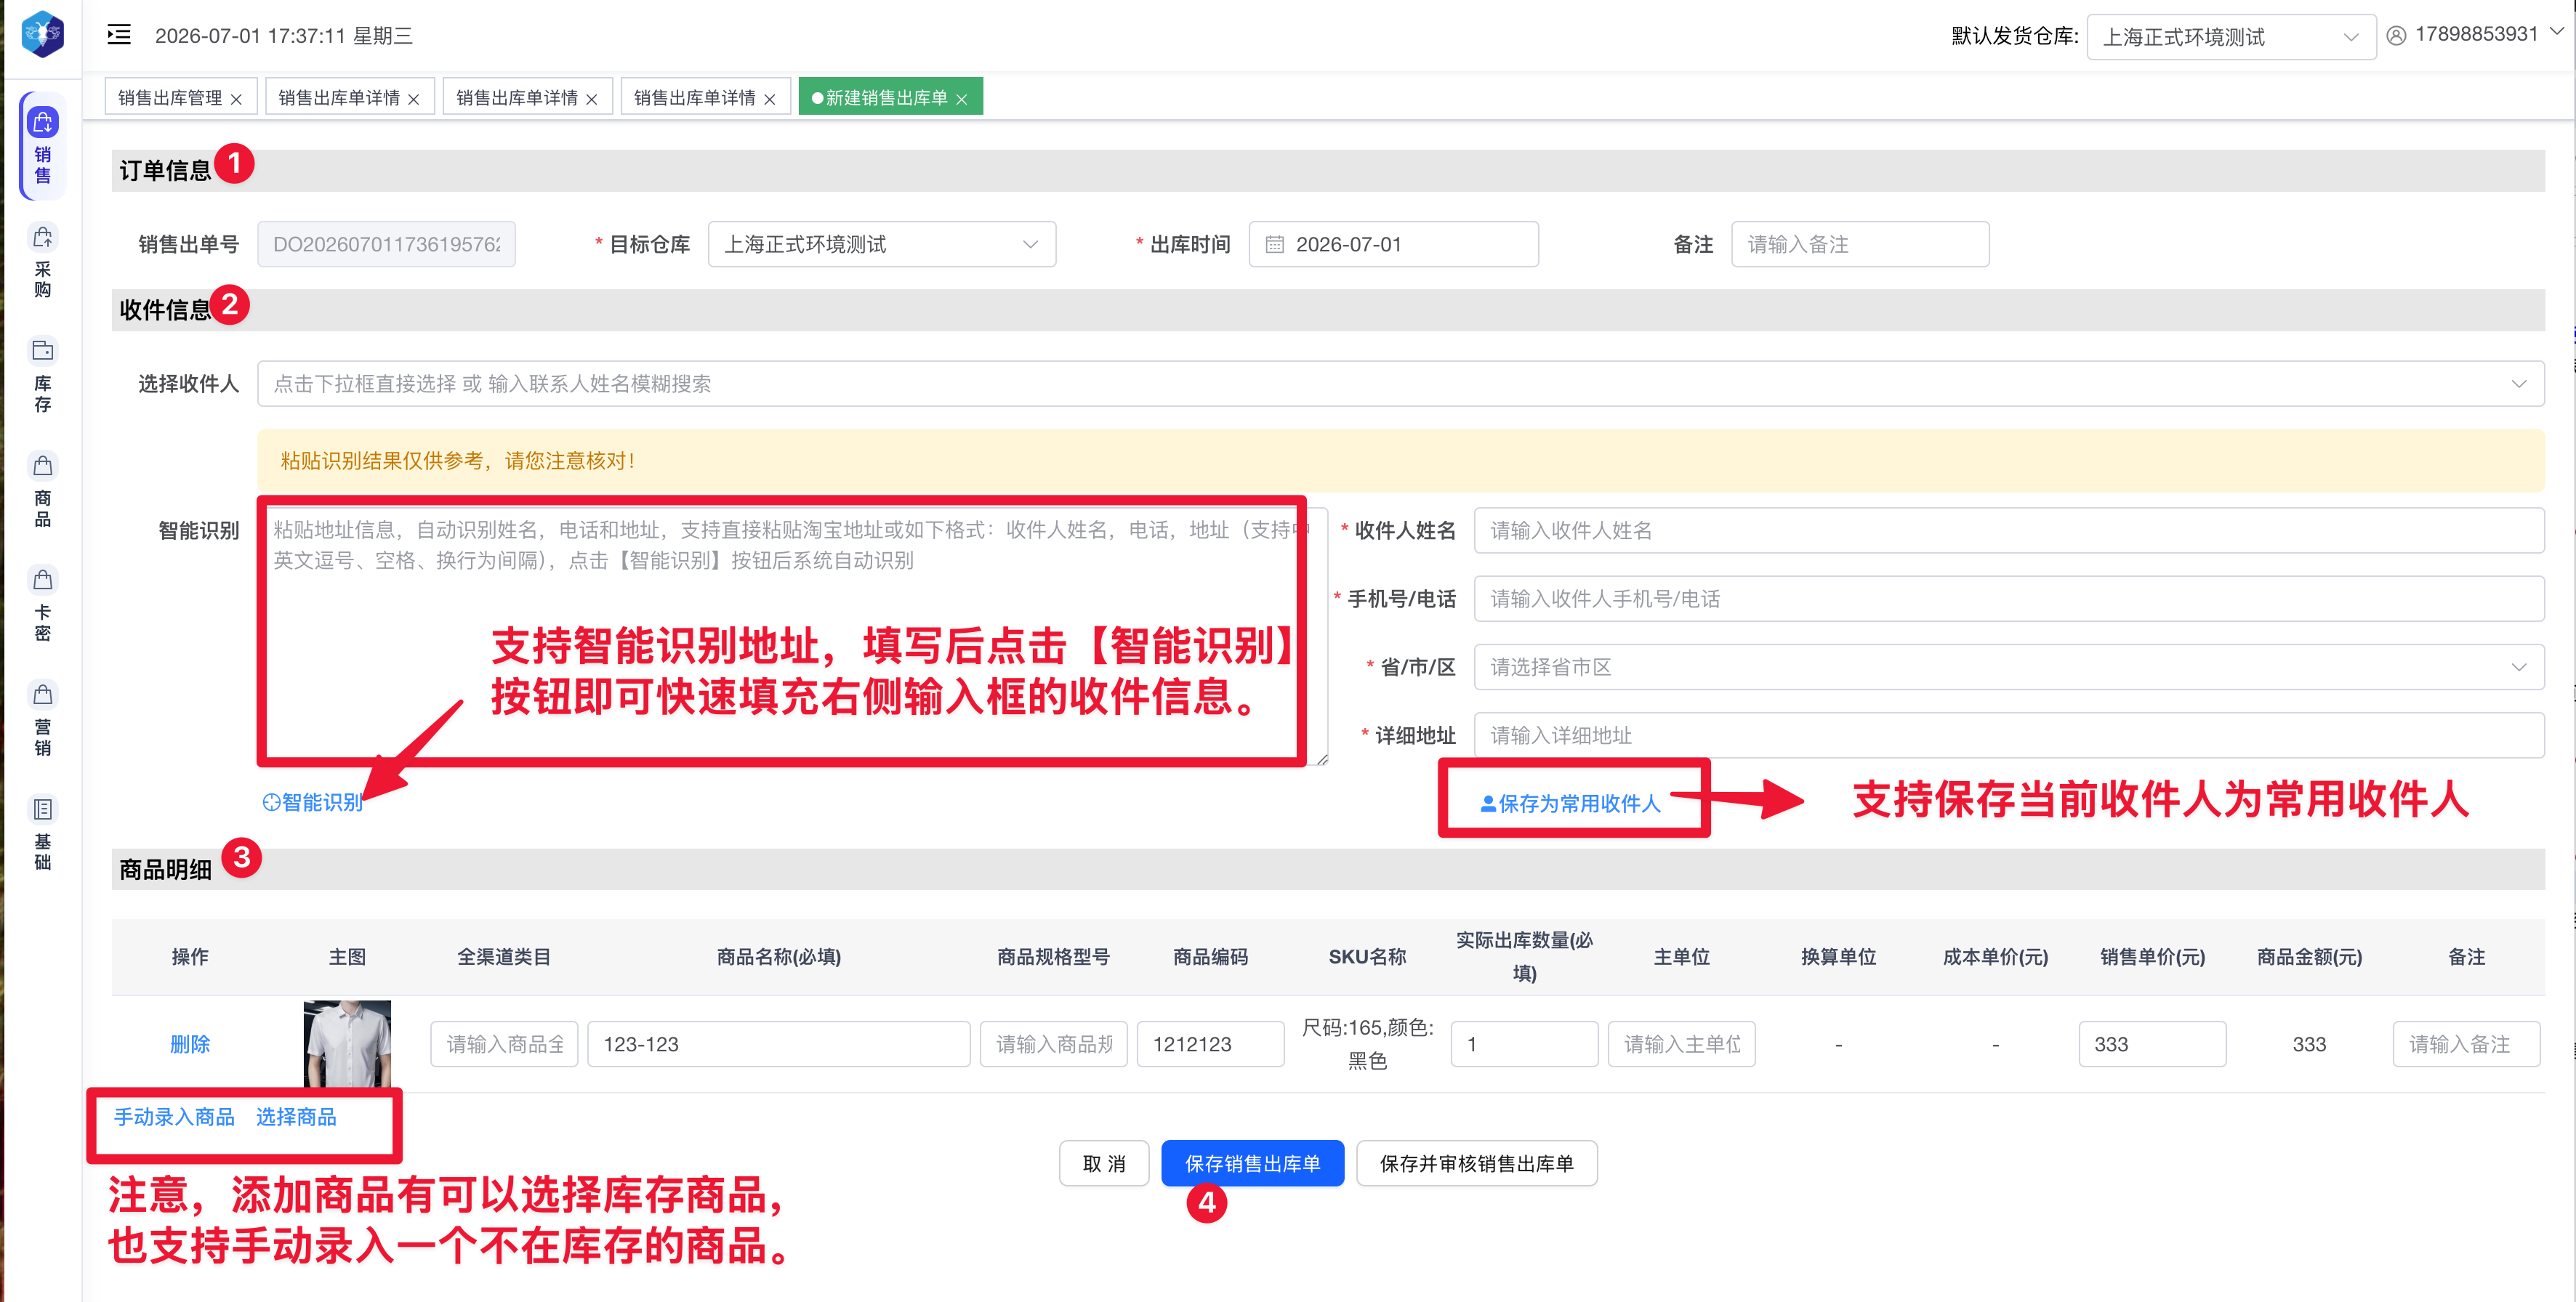The image size is (2576, 1302).
Task: Click the 保存销售出库单 button
Action: (x=1252, y=1163)
